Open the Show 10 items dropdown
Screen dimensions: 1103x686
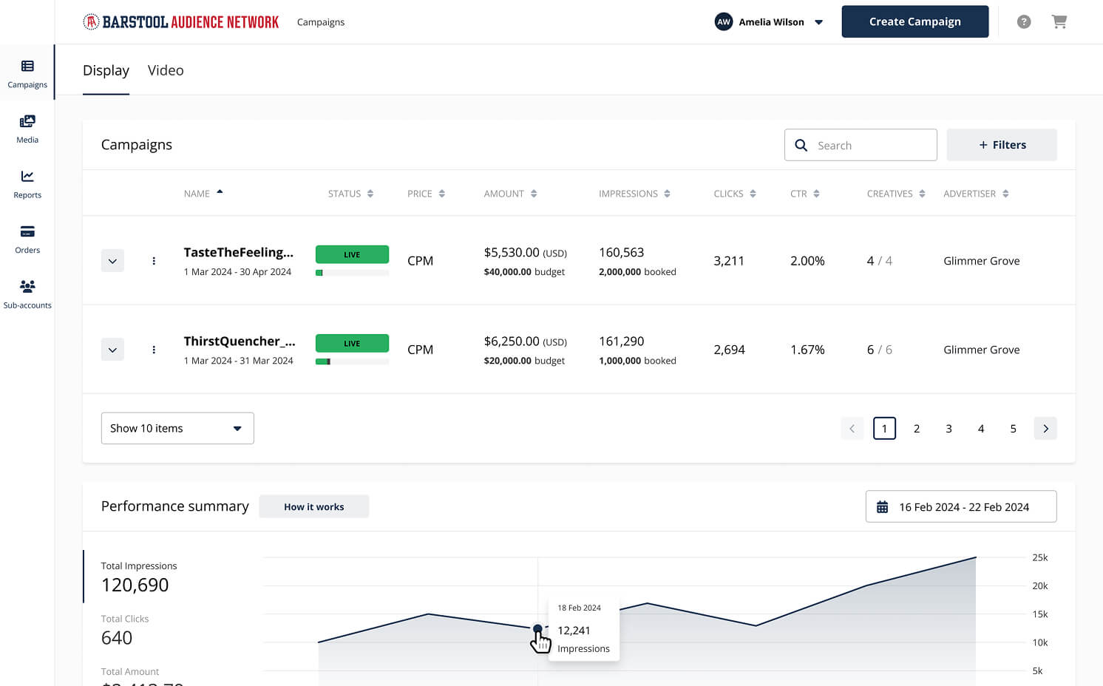(177, 428)
